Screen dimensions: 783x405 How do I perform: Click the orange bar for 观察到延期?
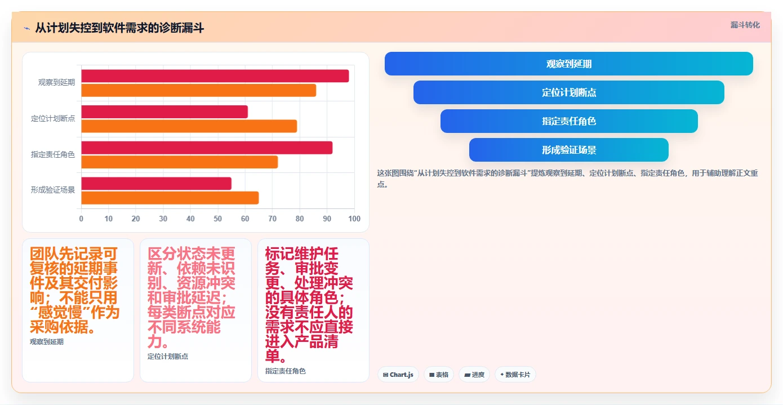click(x=199, y=90)
